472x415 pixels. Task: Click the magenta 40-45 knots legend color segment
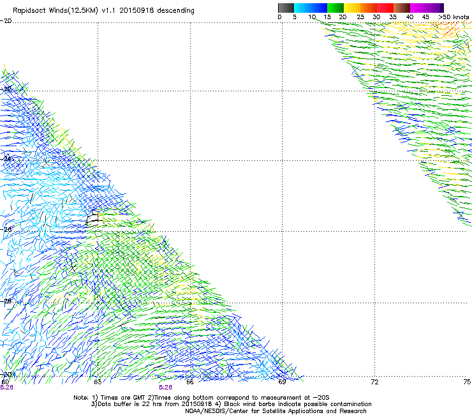pos(418,8)
